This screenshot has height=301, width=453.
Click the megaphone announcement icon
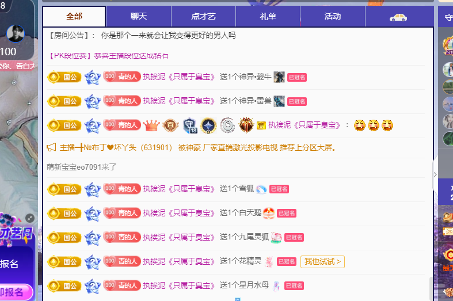(51, 147)
